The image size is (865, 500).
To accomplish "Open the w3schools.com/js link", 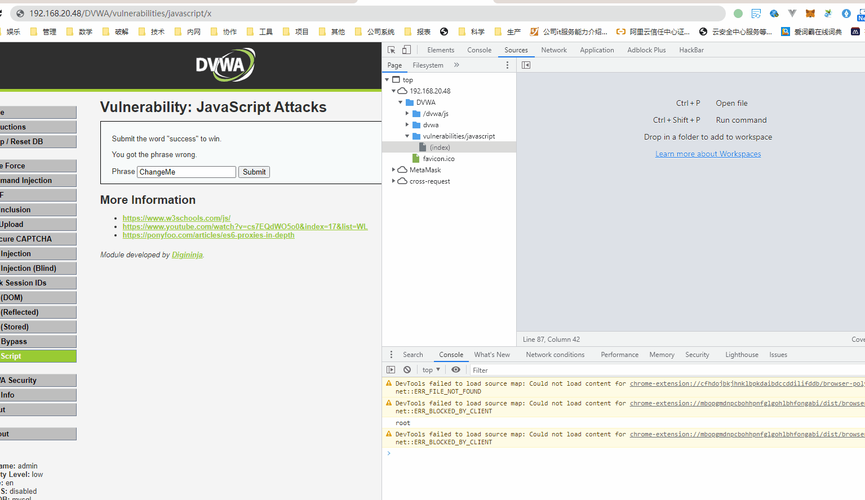I will tap(176, 218).
